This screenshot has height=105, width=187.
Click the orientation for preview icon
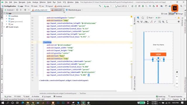(x=143, y=18)
